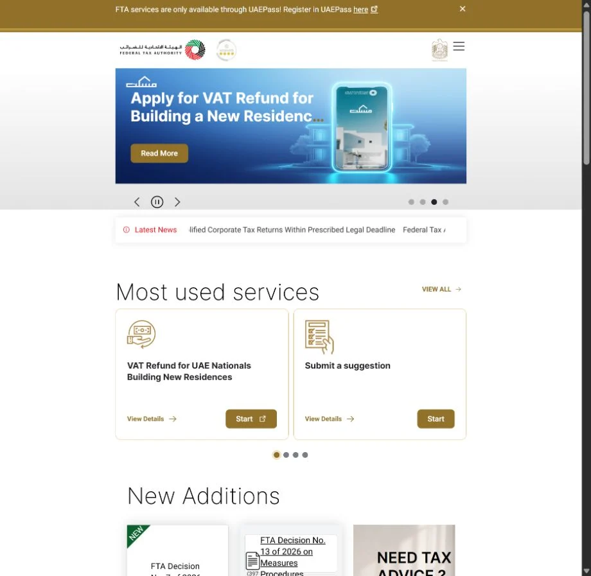Start the Submit a suggestion service
This screenshot has width=591, height=576.
coord(436,419)
